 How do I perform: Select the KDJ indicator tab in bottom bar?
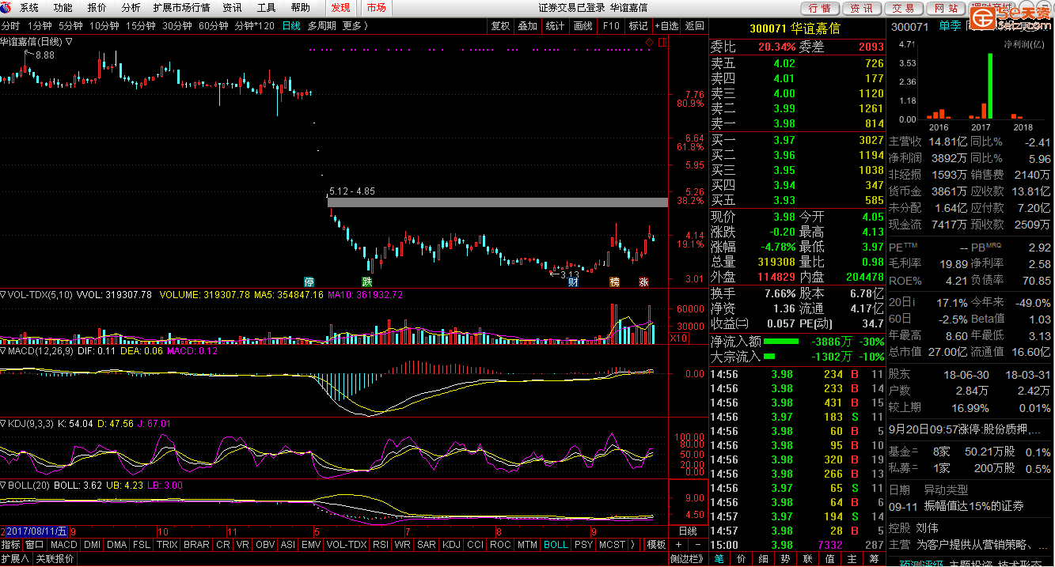(451, 545)
